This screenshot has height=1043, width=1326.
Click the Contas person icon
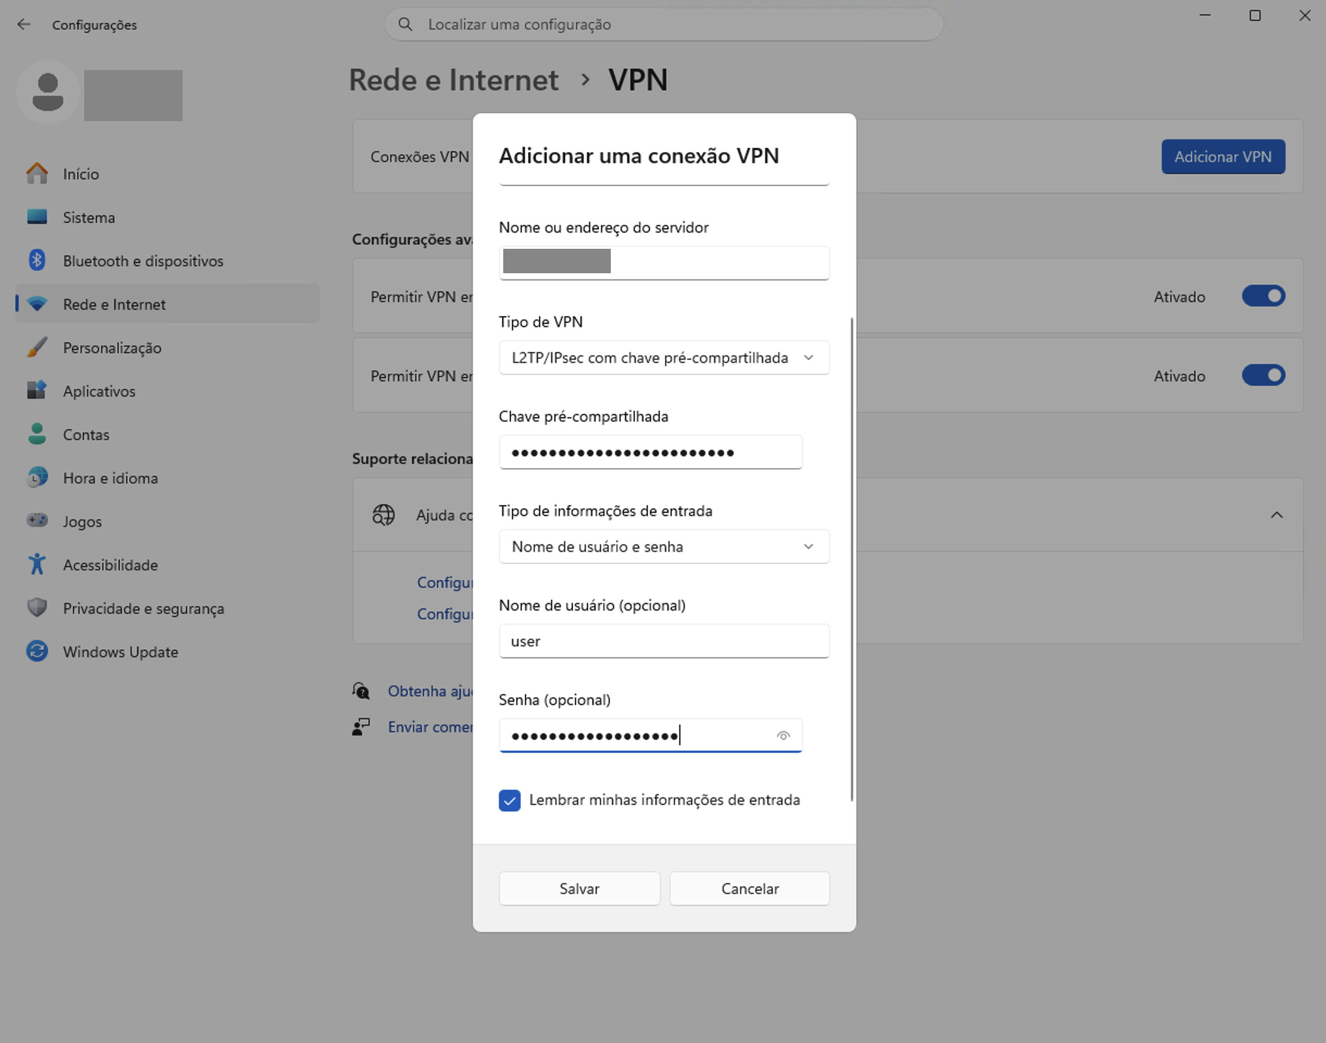[37, 433]
